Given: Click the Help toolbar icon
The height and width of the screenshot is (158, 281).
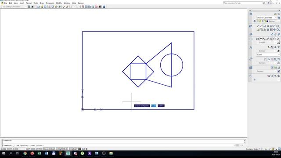Looking at the screenshot, I should [104, 7].
